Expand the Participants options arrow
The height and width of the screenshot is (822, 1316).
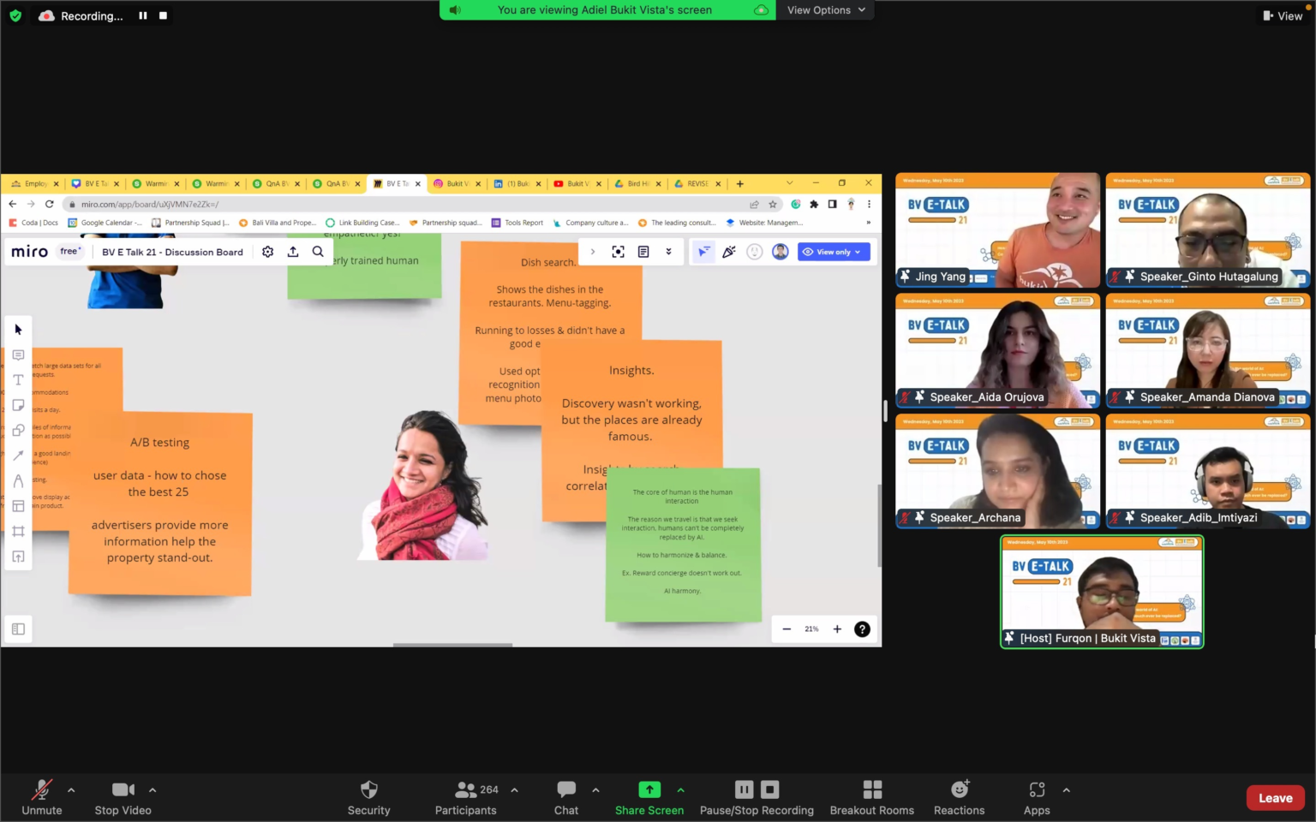[514, 789]
